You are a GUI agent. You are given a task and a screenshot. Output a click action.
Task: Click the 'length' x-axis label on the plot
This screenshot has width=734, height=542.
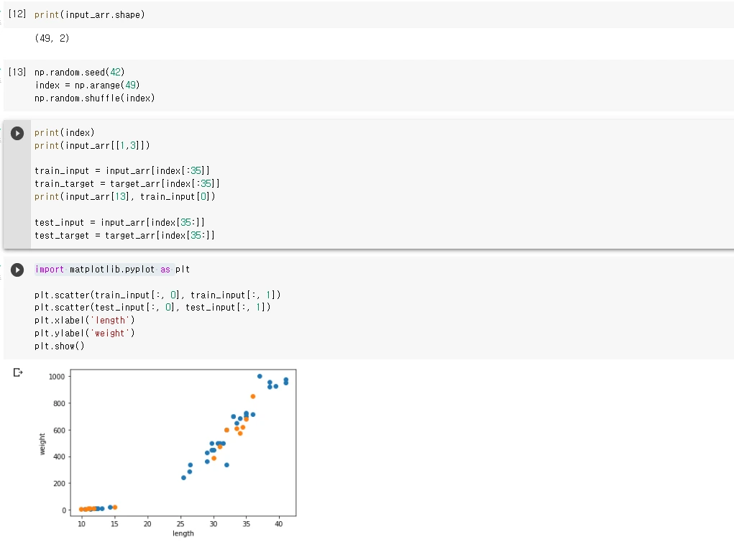coord(183,533)
